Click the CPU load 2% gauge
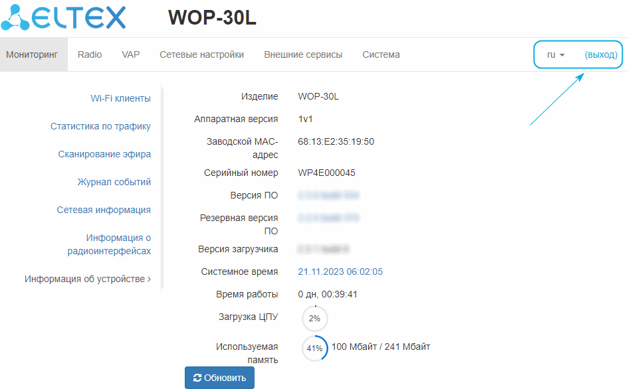This screenshot has width=628, height=389. click(x=315, y=319)
